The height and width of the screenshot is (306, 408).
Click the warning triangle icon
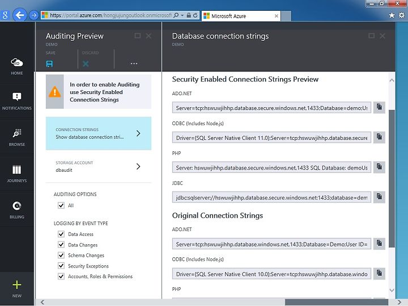click(x=54, y=92)
